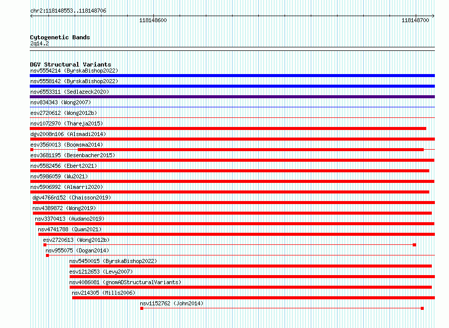Click the nsv1072970 (Thareja2015) label
Viewport: 449px width, 328px height.
67,123
